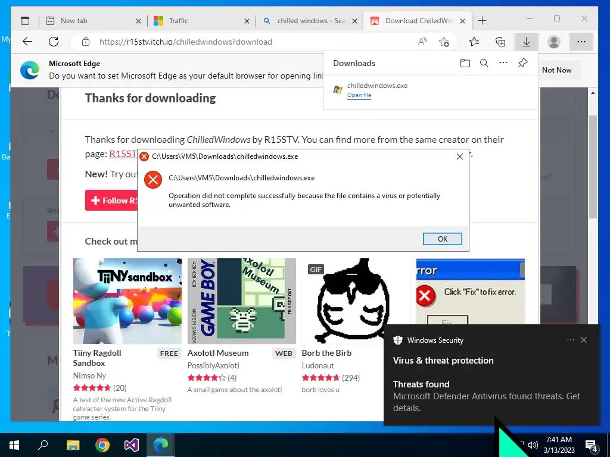
Task: Launch File Explorer from taskbar
Action: coord(73,445)
